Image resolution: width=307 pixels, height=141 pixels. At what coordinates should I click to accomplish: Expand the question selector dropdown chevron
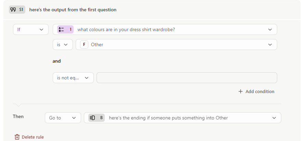pyautogui.click(x=270, y=29)
